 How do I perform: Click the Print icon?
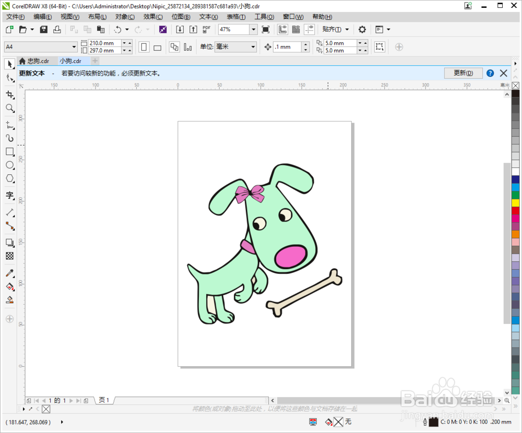[x=57, y=30]
